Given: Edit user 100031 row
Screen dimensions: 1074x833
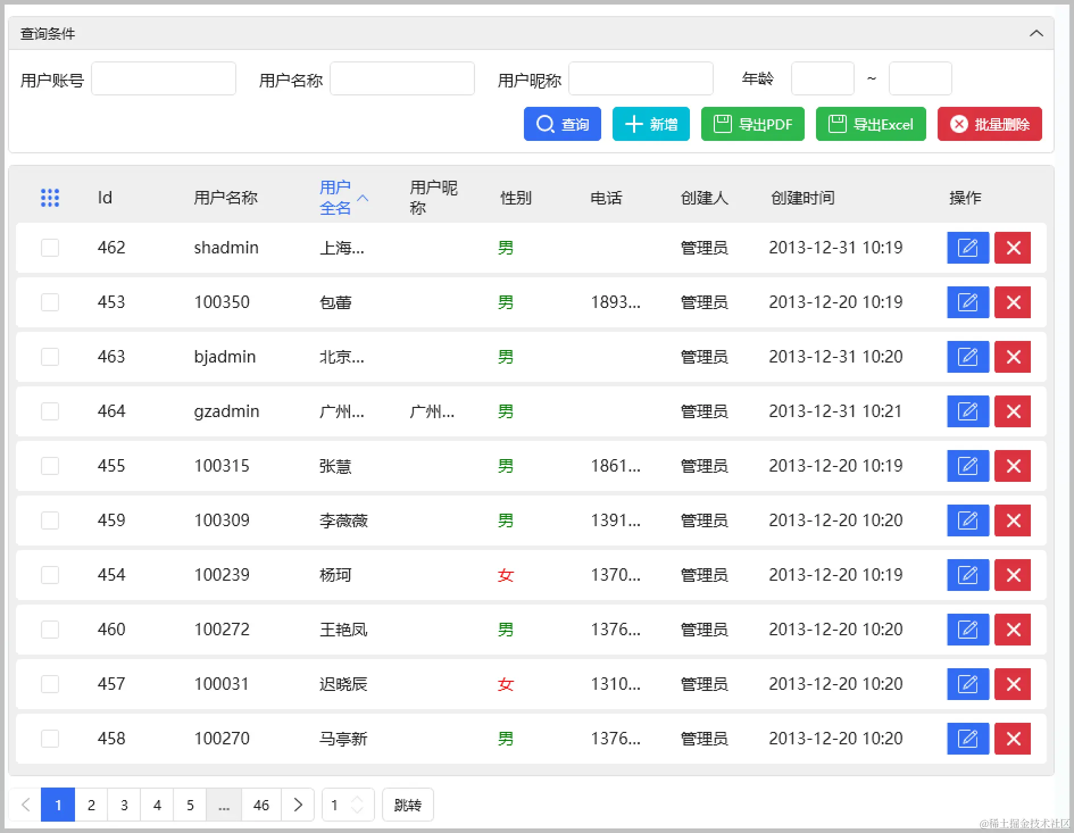Looking at the screenshot, I should pyautogui.click(x=968, y=684).
